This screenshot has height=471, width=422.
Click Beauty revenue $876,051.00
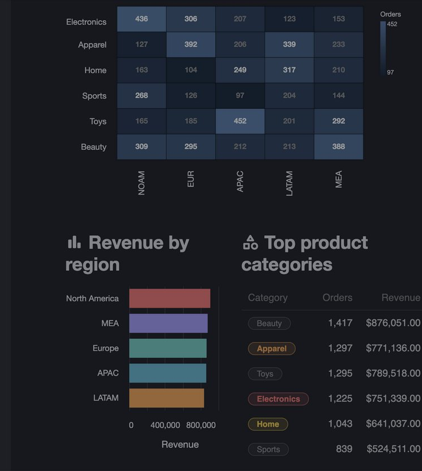393,323
